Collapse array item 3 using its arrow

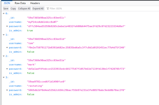click(3, 78)
